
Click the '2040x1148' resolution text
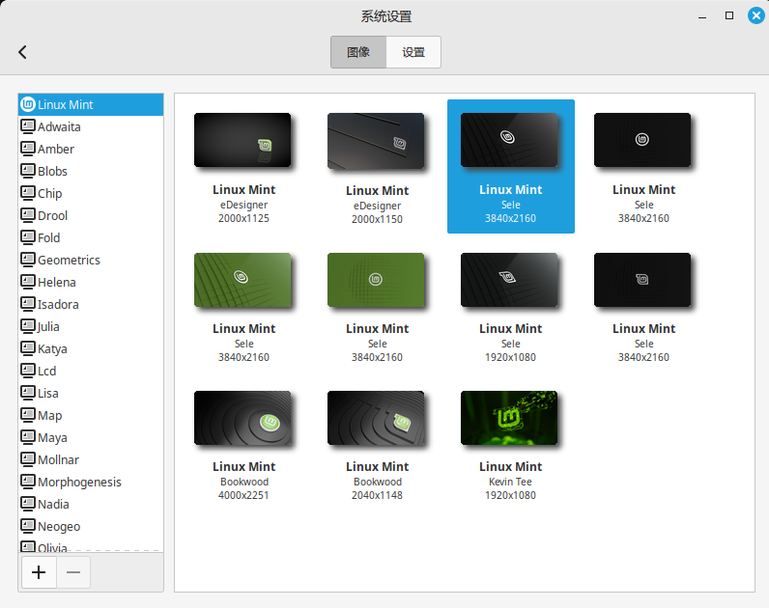pos(377,495)
